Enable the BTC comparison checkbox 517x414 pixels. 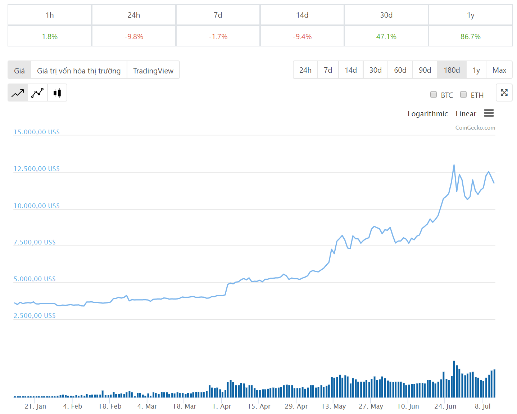coord(434,94)
